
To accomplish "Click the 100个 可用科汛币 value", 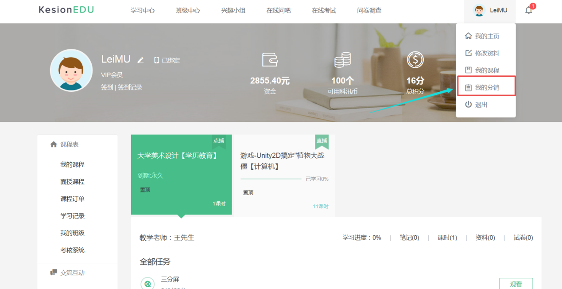I will click(342, 81).
